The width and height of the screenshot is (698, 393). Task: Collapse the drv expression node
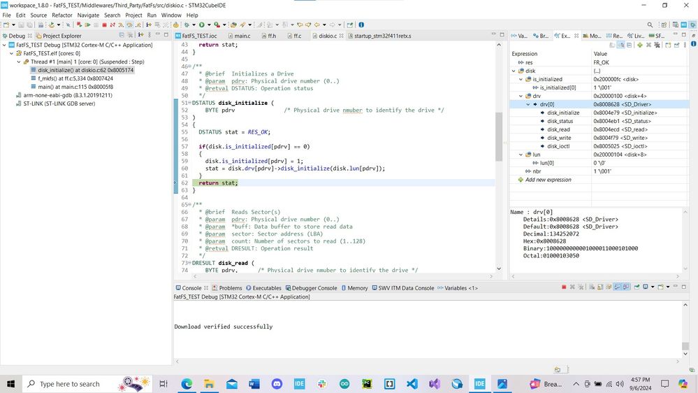coord(521,96)
